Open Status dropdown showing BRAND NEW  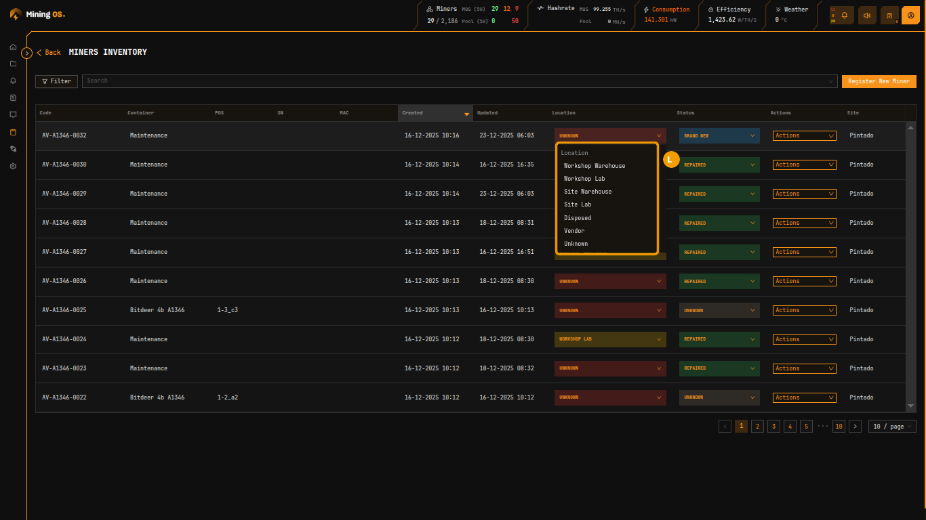click(719, 135)
